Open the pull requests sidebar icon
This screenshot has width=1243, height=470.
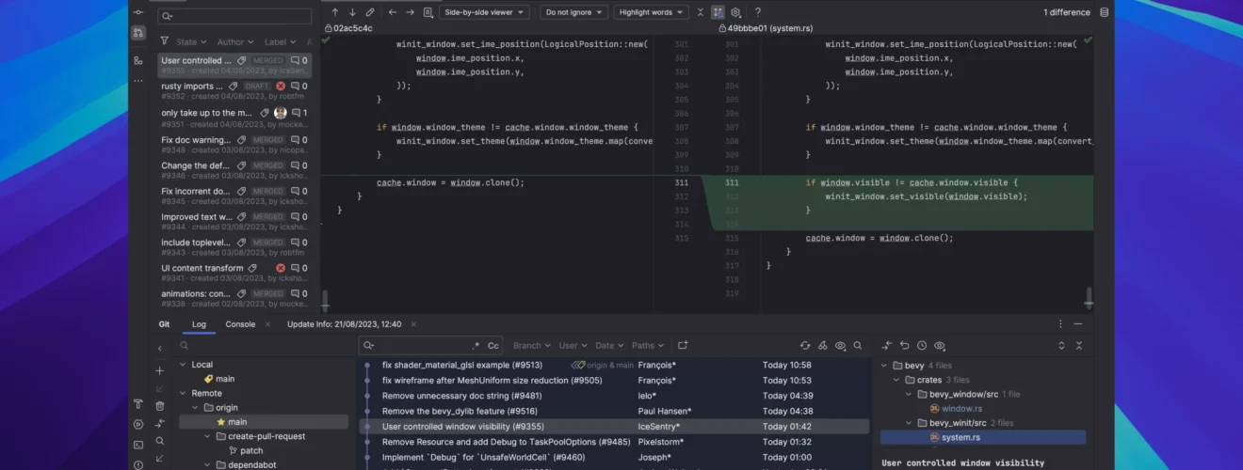point(138,34)
